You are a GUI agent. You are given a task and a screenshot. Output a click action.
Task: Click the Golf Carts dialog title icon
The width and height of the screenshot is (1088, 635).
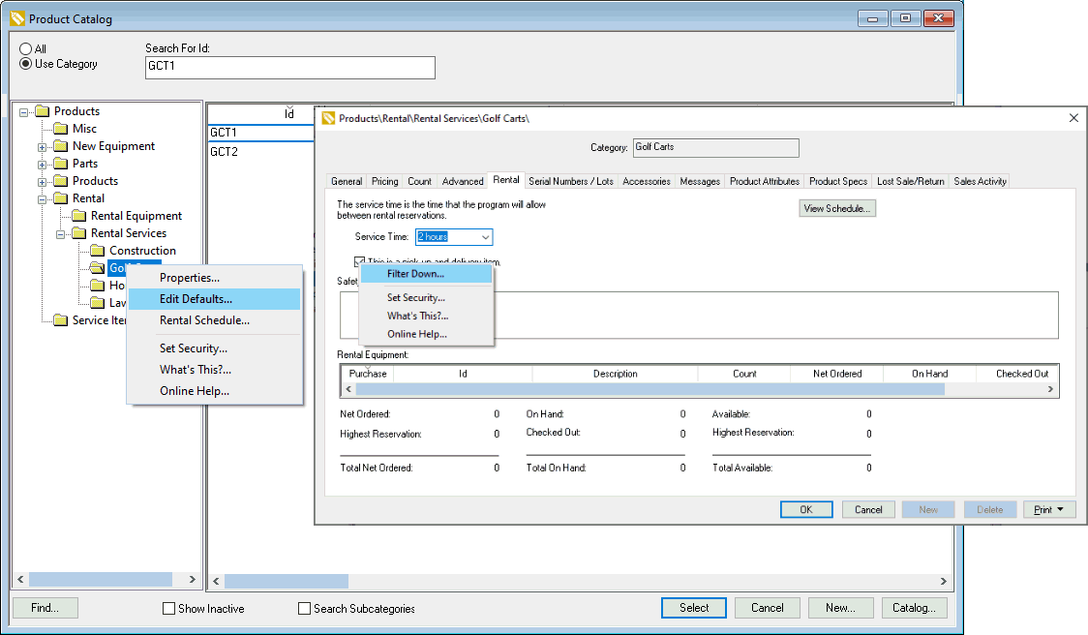click(328, 118)
